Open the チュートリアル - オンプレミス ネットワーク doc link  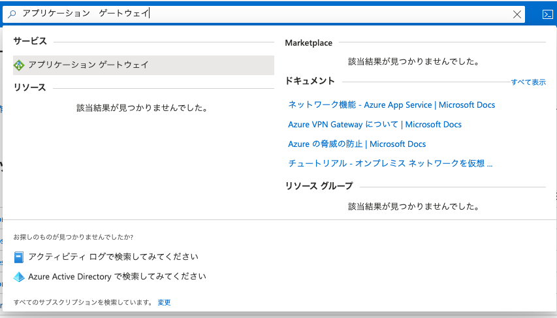click(390, 163)
